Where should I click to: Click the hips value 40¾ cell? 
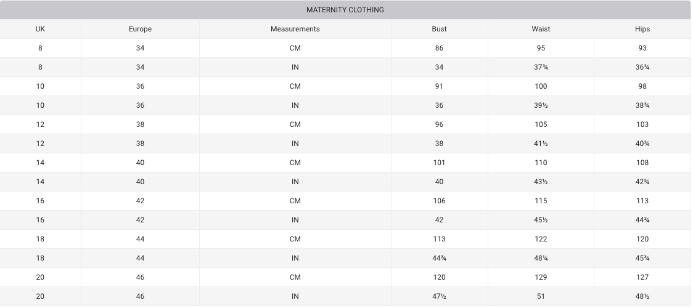tap(642, 144)
